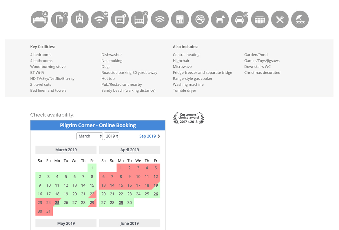Click the wood-burning stove icon
Screen dimensions: 339x230
(x=79, y=20)
